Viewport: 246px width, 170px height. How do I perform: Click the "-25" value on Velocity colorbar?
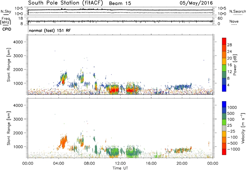pyautogui.click(x=231, y=131)
